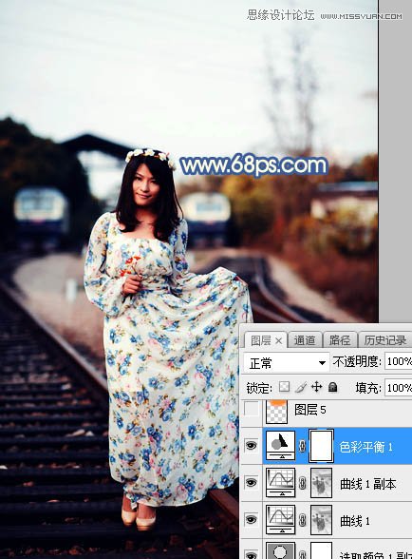
Task: Select layer name 图层 5
Action: tap(309, 410)
